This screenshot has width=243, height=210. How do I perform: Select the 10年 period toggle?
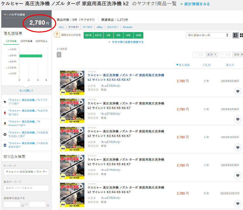point(138,35)
